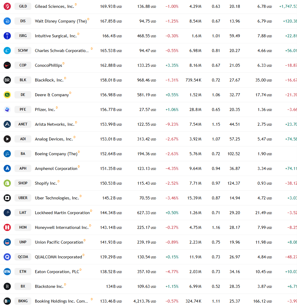297x308 pixels.
Task: Click the Pfizer logo icon
Action: 7,109
